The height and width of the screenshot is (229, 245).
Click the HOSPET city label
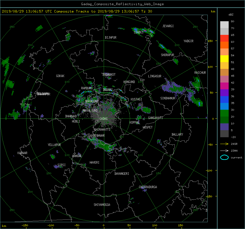pyautogui.click(x=148, y=127)
